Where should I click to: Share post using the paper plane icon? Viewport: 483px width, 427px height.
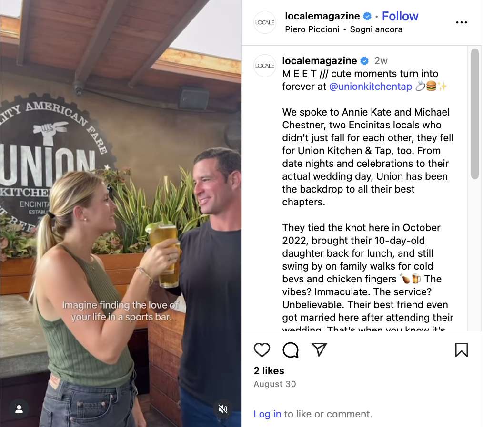point(319,349)
